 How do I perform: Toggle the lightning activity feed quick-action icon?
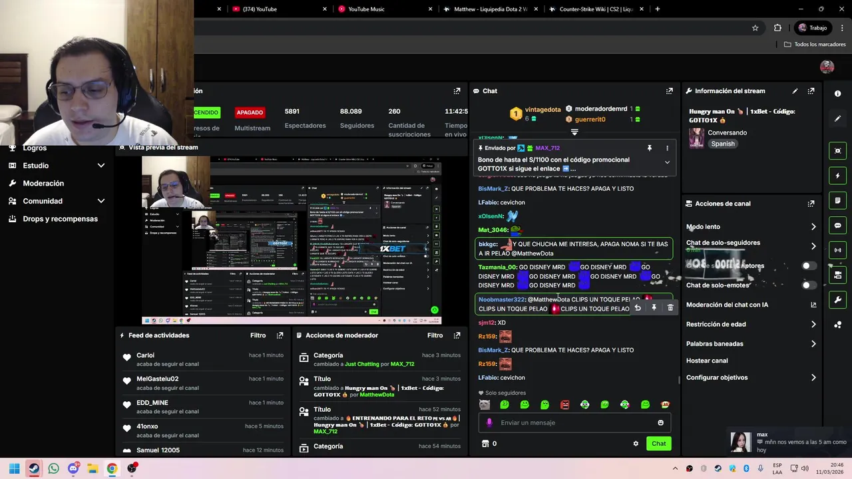pyautogui.click(x=837, y=176)
